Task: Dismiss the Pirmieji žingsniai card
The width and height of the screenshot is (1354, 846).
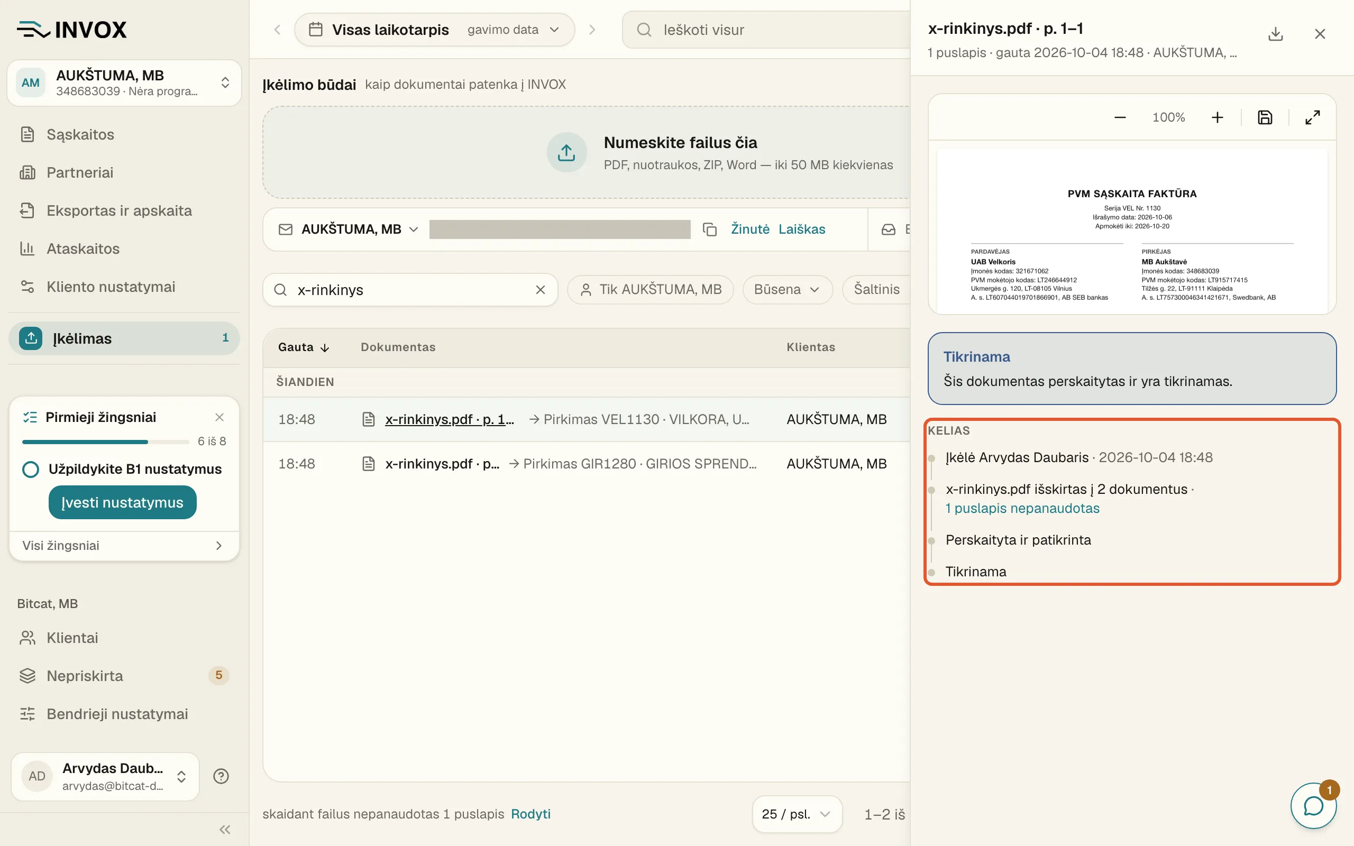Action: (219, 417)
